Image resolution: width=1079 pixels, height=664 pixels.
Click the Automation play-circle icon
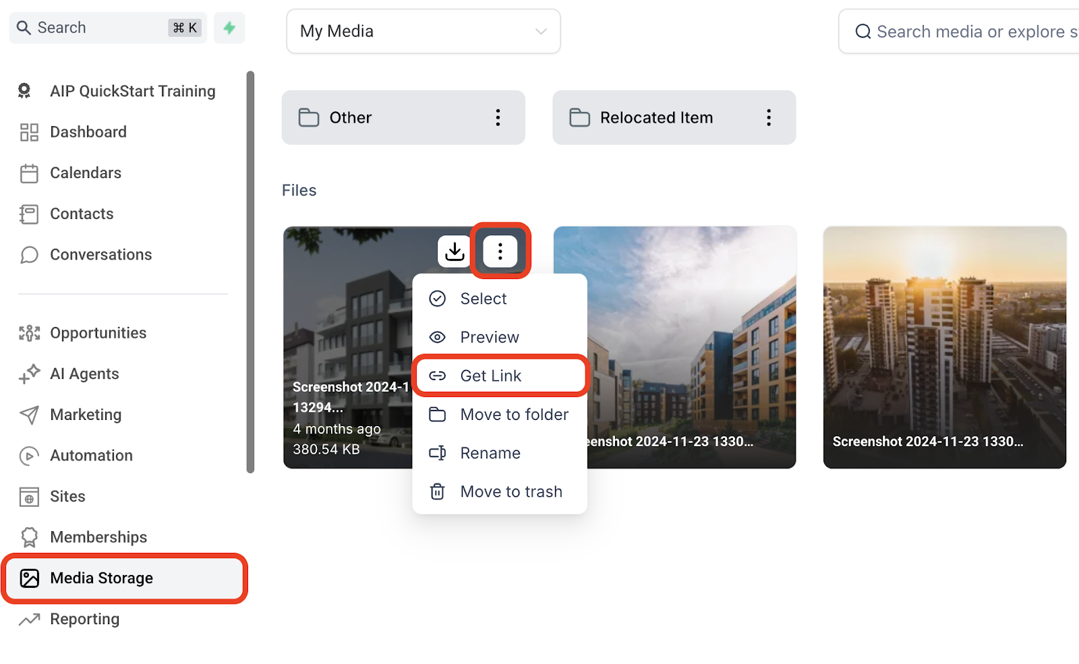29,456
